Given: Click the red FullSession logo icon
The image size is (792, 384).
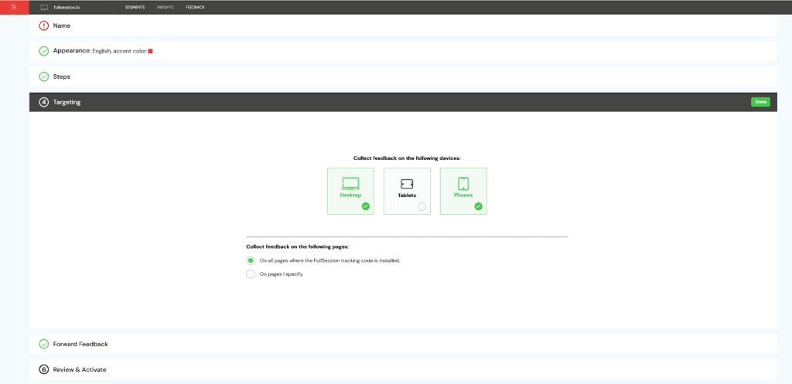Looking at the screenshot, I should (x=13, y=7).
